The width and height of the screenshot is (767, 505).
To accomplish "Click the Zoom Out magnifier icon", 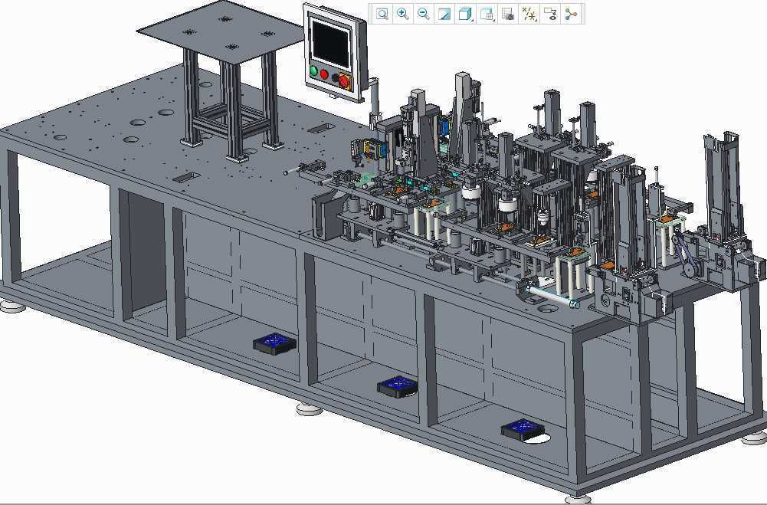I will click(423, 14).
